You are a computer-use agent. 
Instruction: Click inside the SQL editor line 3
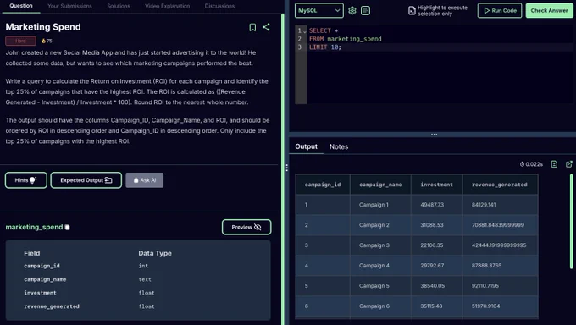[x=440, y=47]
